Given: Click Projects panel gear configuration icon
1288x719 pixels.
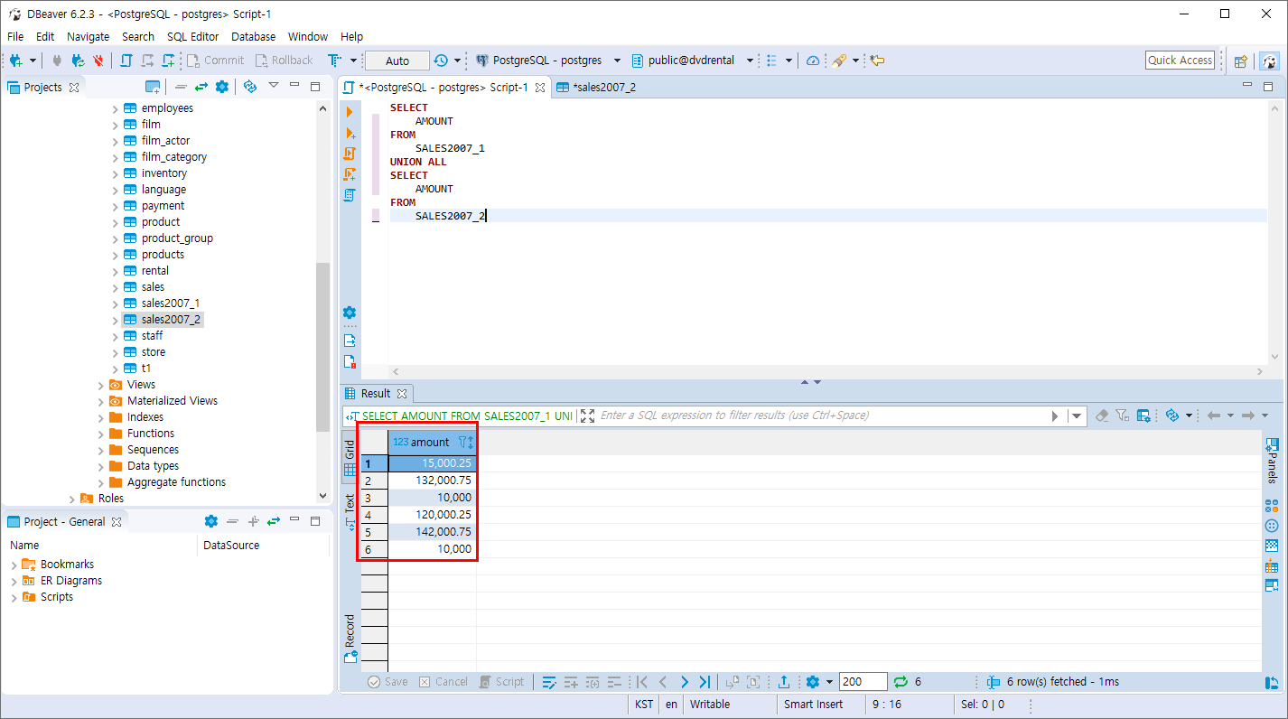Looking at the screenshot, I should (222, 87).
